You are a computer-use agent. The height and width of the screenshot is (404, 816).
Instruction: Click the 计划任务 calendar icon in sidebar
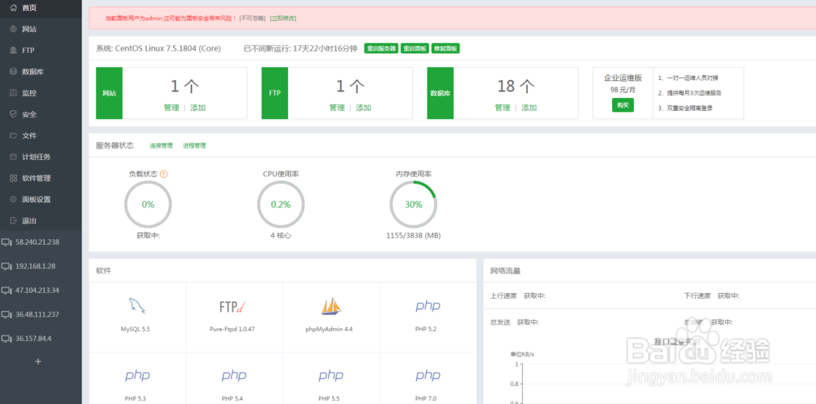tap(14, 157)
